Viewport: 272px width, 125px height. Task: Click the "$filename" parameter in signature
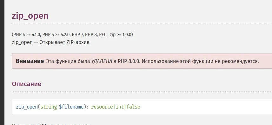(x=71, y=107)
